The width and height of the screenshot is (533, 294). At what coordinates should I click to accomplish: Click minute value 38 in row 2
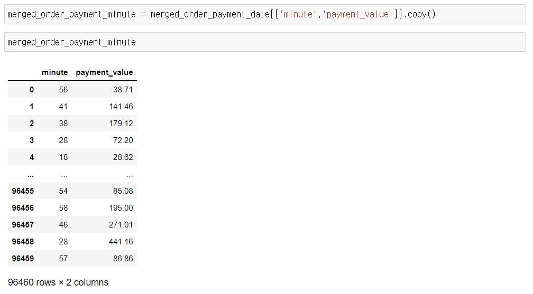click(x=63, y=124)
